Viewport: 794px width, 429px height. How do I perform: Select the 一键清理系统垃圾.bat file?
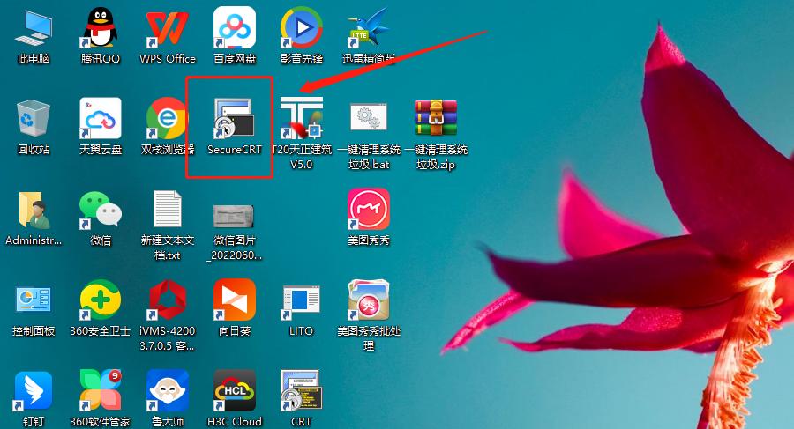tap(368, 117)
